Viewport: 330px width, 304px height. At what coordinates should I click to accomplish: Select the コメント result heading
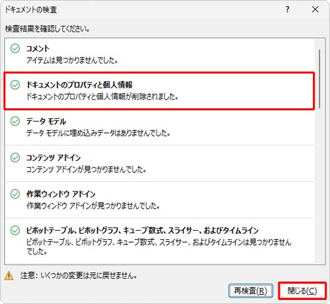pyautogui.click(x=38, y=48)
